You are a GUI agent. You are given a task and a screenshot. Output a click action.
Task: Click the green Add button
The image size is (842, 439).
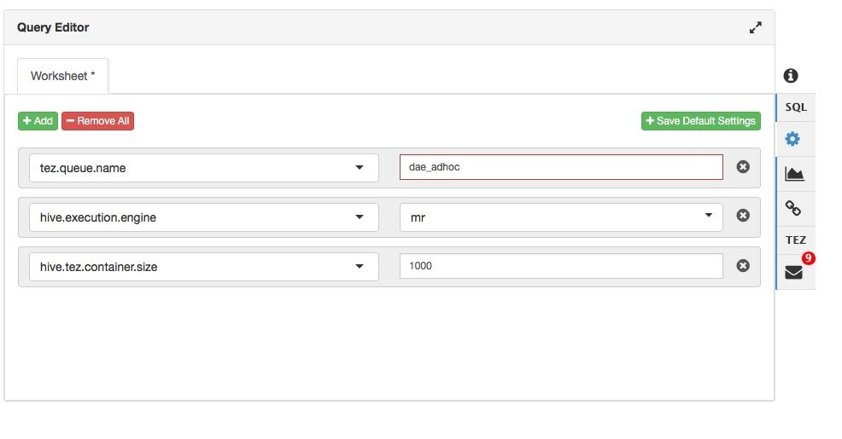[x=38, y=121]
